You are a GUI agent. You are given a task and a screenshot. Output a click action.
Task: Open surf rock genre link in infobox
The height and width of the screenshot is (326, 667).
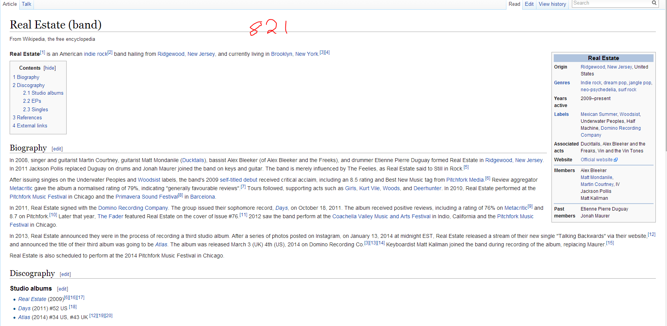click(627, 90)
